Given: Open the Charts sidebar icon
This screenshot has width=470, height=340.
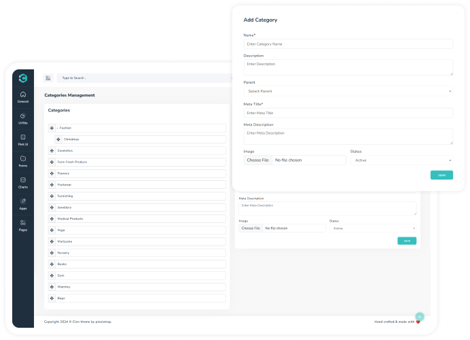Looking at the screenshot, I should (23, 182).
